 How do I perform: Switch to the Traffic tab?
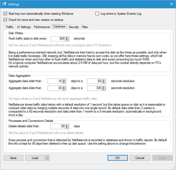(x=10, y=27)
